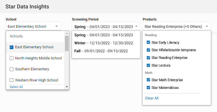The width and height of the screenshot is (217, 112).
Task: Click the Screening Period field label
Action: pos(85,19)
